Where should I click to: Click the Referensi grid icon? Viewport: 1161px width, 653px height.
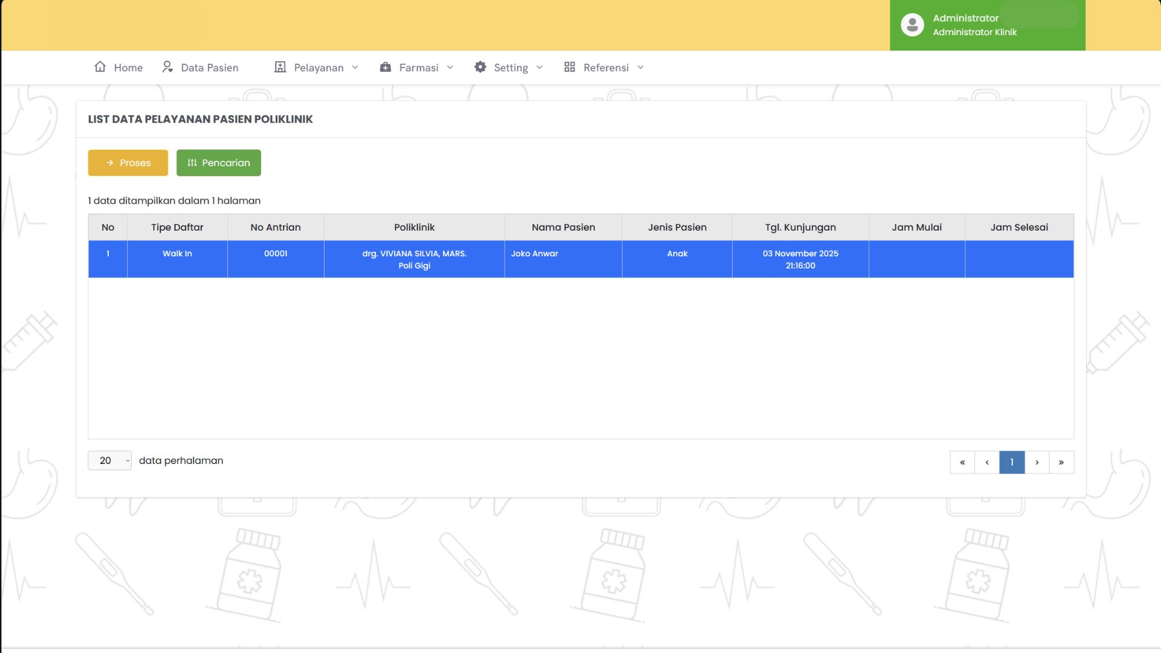[x=570, y=67]
